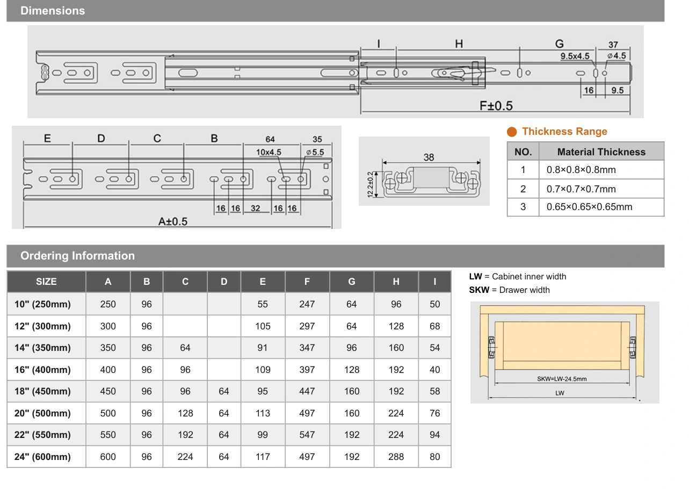Click the 0.8×0.8×0.8mm thickness entry
The height and width of the screenshot is (489, 689).
coord(581,170)
